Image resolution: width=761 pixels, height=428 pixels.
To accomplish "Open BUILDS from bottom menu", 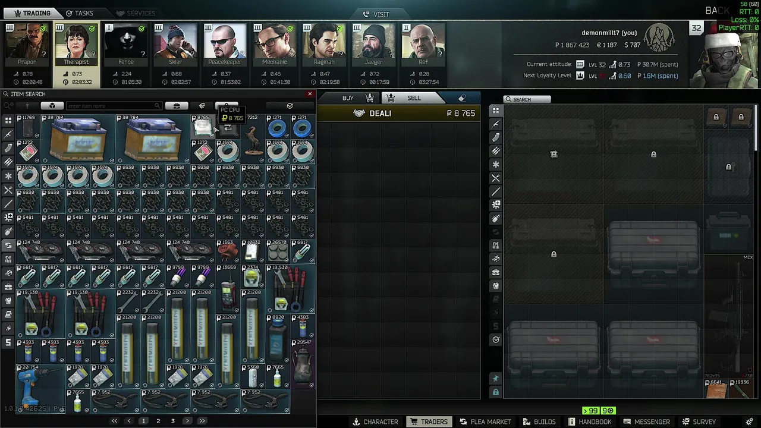I will 539,421.
